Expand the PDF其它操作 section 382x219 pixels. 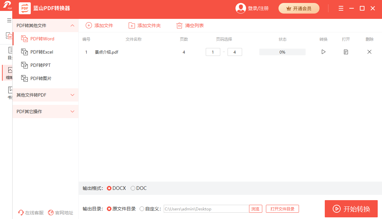pyautogui.click(x=72, y=111)
